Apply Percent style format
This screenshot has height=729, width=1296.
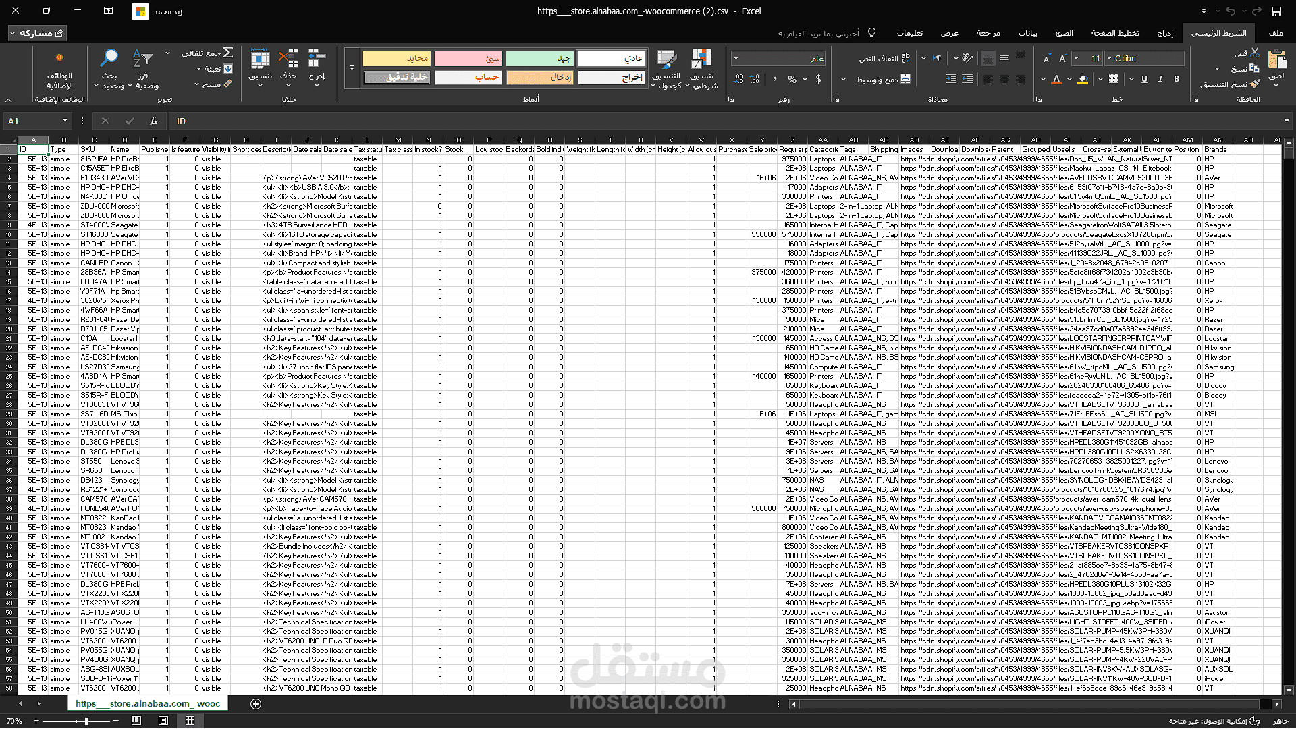point(792,79)
